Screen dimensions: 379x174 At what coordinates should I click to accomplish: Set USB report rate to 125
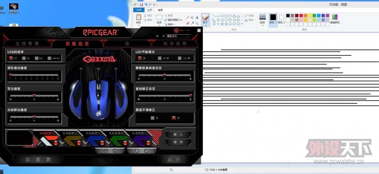pyautogui.click(x=11, y=58)
